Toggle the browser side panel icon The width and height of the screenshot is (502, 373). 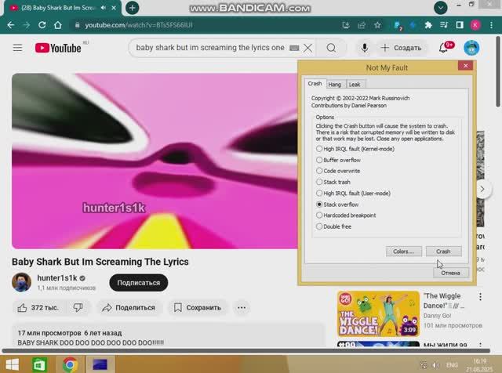[x=460, y=25]
